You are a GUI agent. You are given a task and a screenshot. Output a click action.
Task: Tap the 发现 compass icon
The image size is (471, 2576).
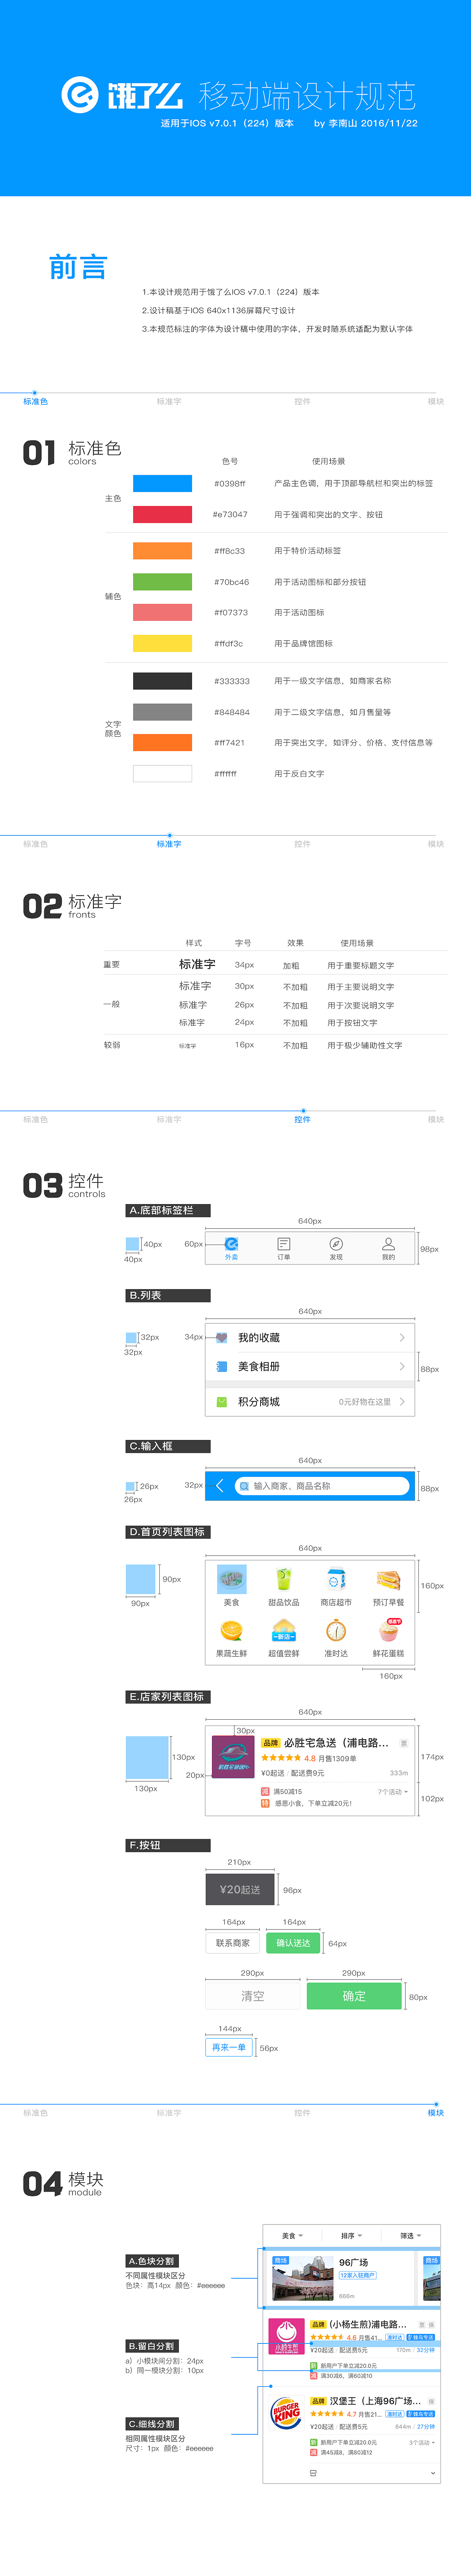336,1244
